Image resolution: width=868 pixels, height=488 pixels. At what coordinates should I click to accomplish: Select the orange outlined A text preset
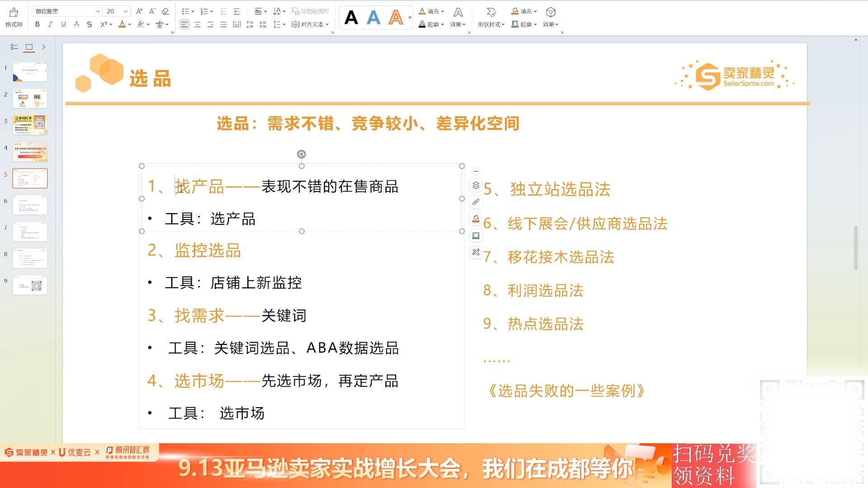(396, 18)
